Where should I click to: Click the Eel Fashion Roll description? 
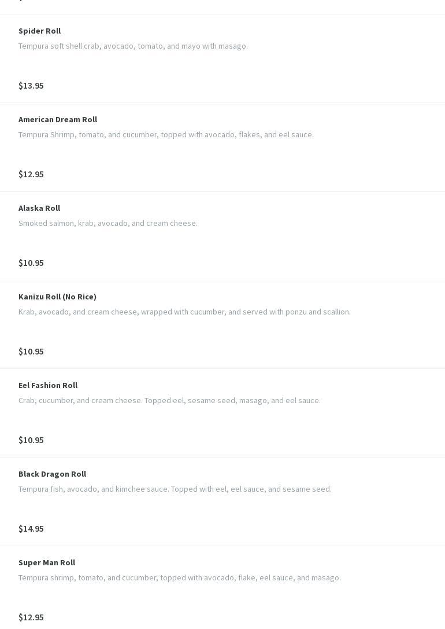pos(169,400)
